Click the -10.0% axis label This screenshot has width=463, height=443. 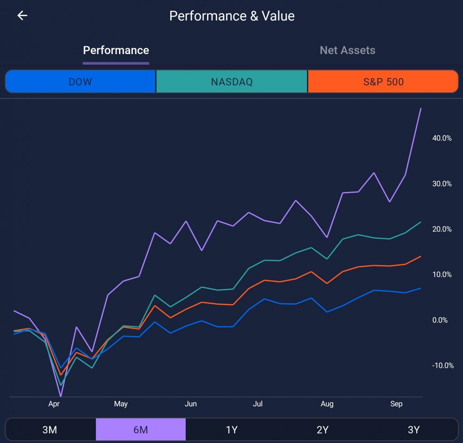pos(442,366)
